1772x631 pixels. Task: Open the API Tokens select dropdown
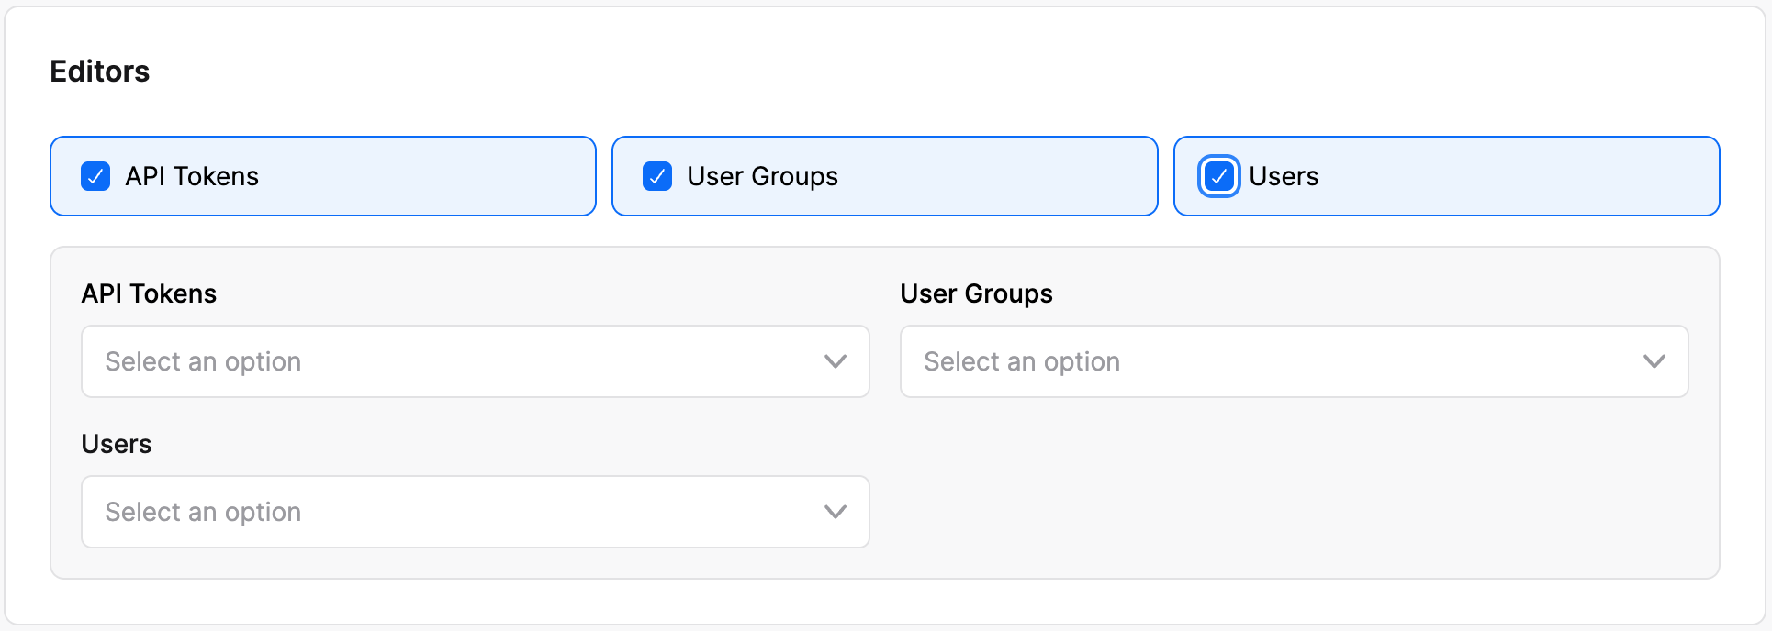[x=476, y=361]
